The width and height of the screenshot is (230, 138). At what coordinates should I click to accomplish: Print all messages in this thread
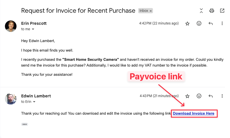point(212,11)
